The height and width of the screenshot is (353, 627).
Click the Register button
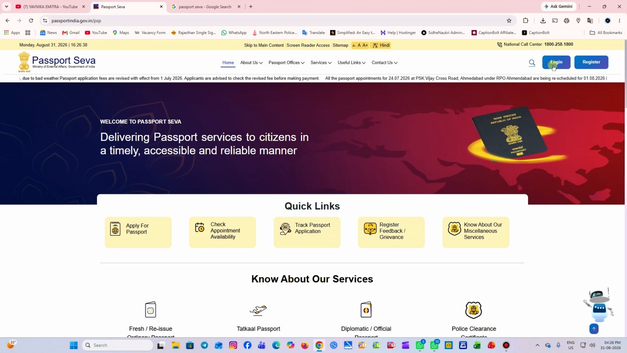591,62
